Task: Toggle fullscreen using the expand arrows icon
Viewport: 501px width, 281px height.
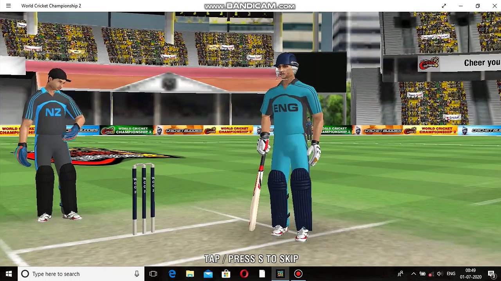Action: coord(444,6)
